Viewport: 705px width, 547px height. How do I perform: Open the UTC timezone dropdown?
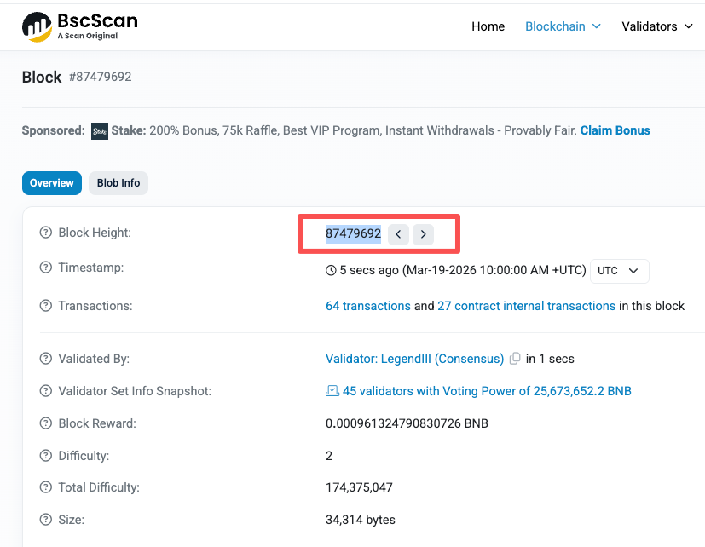(619, 271)
